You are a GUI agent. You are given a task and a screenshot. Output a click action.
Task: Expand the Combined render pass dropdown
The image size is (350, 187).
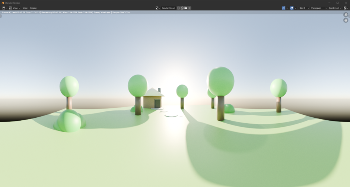pos(334,8)
